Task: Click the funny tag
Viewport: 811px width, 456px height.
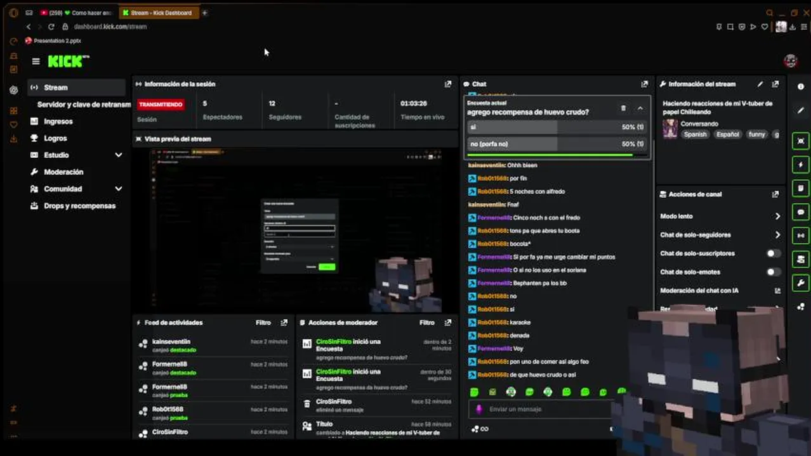Action: pos(756,134)
